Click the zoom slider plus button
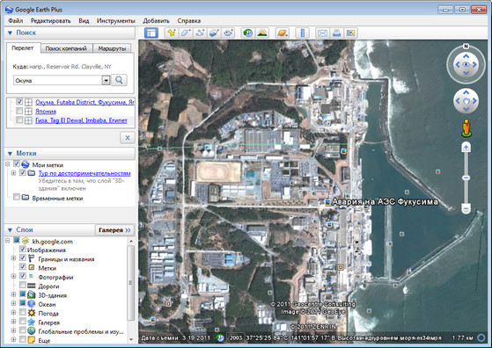This screenshot has height=348, width=492. click(466, 148)
